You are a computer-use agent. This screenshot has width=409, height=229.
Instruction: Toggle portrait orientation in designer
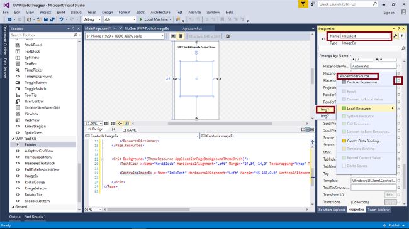180,36
